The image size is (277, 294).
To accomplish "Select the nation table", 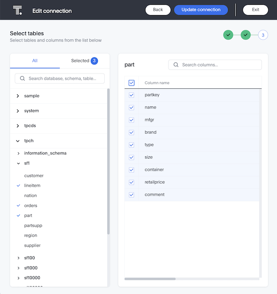I will (x=30, y=196).
